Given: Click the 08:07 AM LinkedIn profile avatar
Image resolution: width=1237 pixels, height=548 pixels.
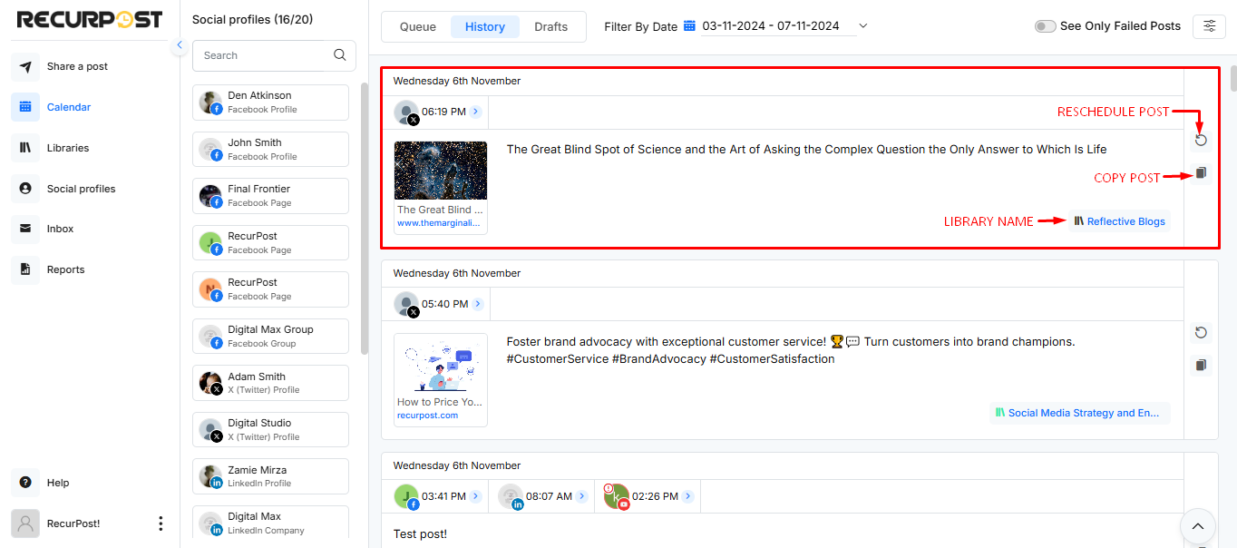Looking at the screenshot, I should click(511, 497).
